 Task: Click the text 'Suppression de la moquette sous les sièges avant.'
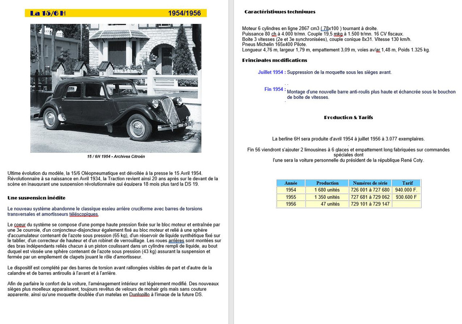pyautogui.click(x=339, y=72)
